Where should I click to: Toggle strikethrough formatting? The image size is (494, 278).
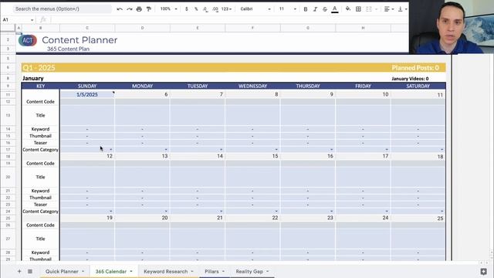(325, 9)
